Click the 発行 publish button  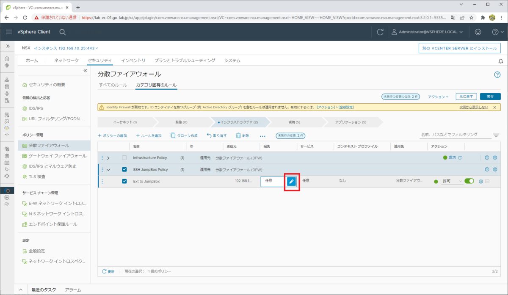tap(490, 96)
